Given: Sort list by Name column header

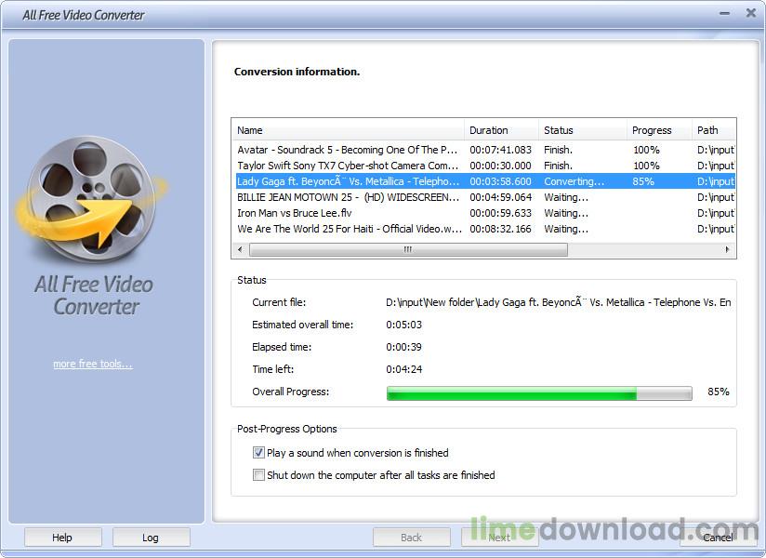Looking at the screenshot, I should (347, 130).
